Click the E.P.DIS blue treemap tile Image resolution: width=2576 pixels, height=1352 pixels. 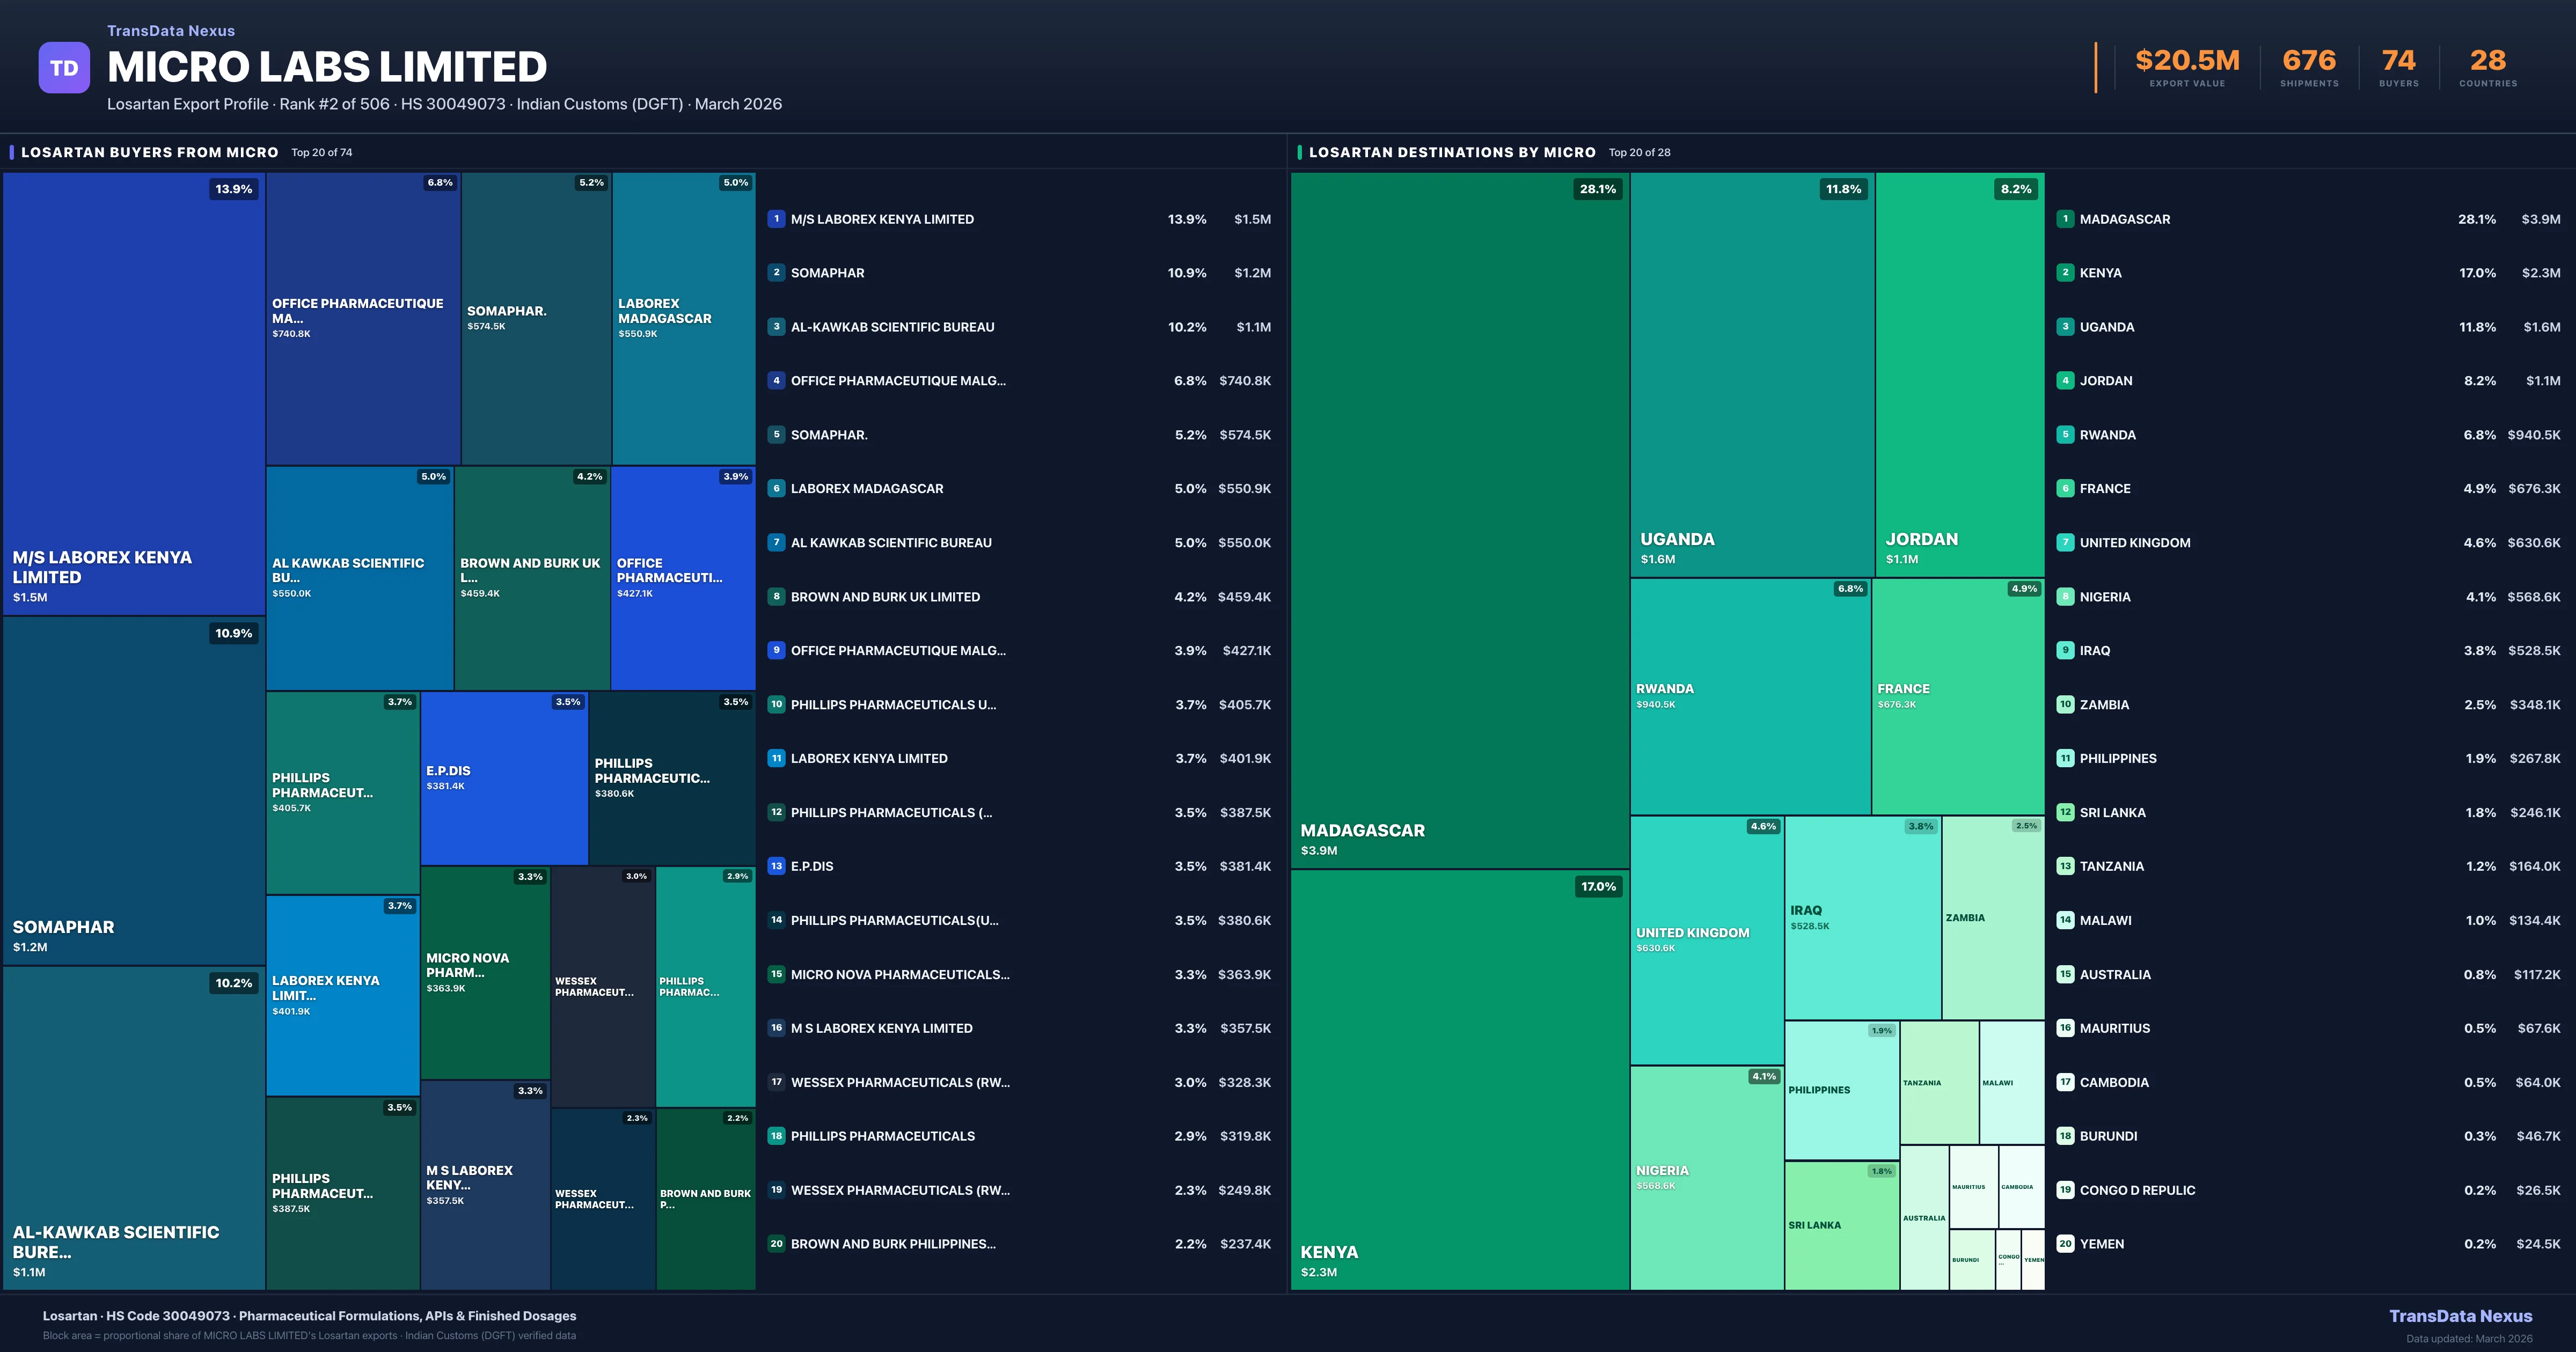point(504,778)
